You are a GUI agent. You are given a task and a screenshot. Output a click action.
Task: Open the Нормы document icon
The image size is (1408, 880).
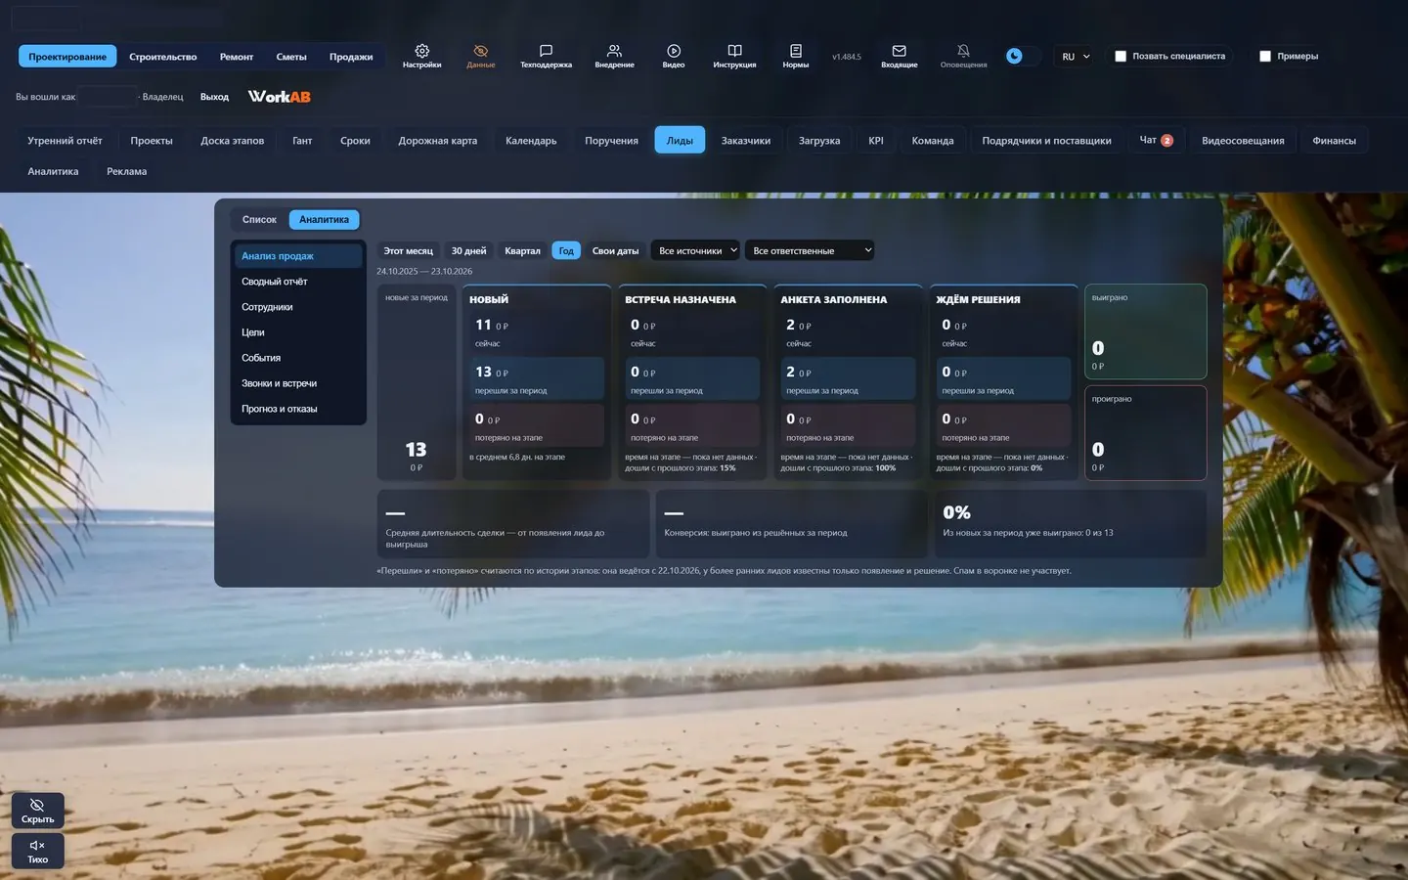tap(795, 56)
